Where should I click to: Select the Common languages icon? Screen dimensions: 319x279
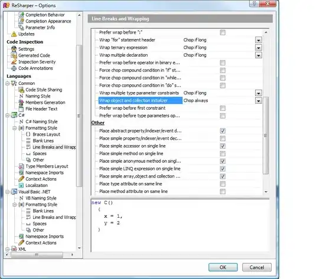click(14, 83)
